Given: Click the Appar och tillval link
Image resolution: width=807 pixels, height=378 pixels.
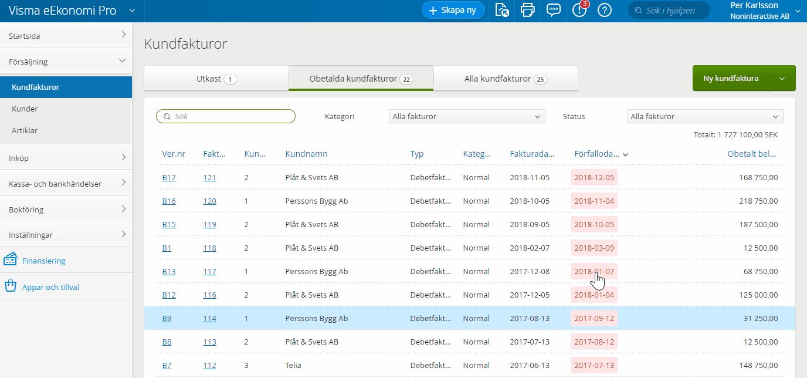Looking at the screenshot, I should coord(50,287).
